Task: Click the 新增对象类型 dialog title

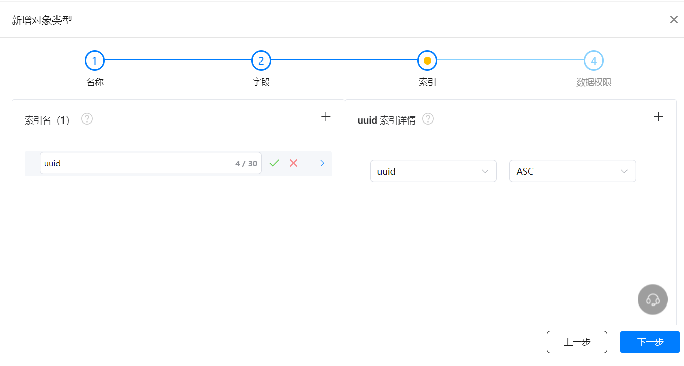Action: click(42, 20)
